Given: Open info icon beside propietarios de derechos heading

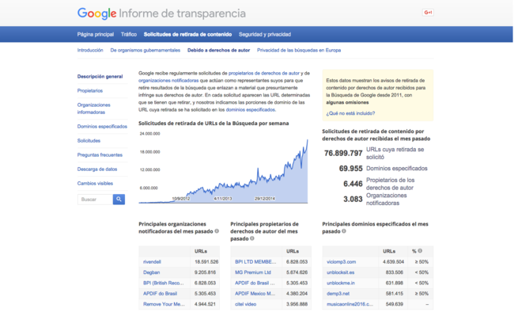Looking at the screenshot, I should (x=252, y=238).
